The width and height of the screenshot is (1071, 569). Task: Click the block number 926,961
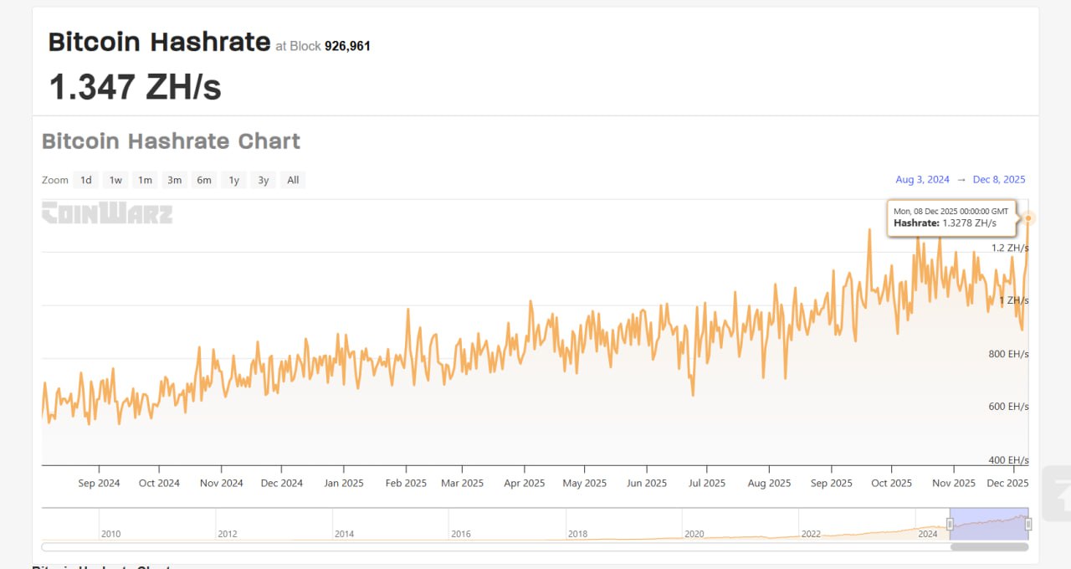pyautogui.click(x=347, y=46)
